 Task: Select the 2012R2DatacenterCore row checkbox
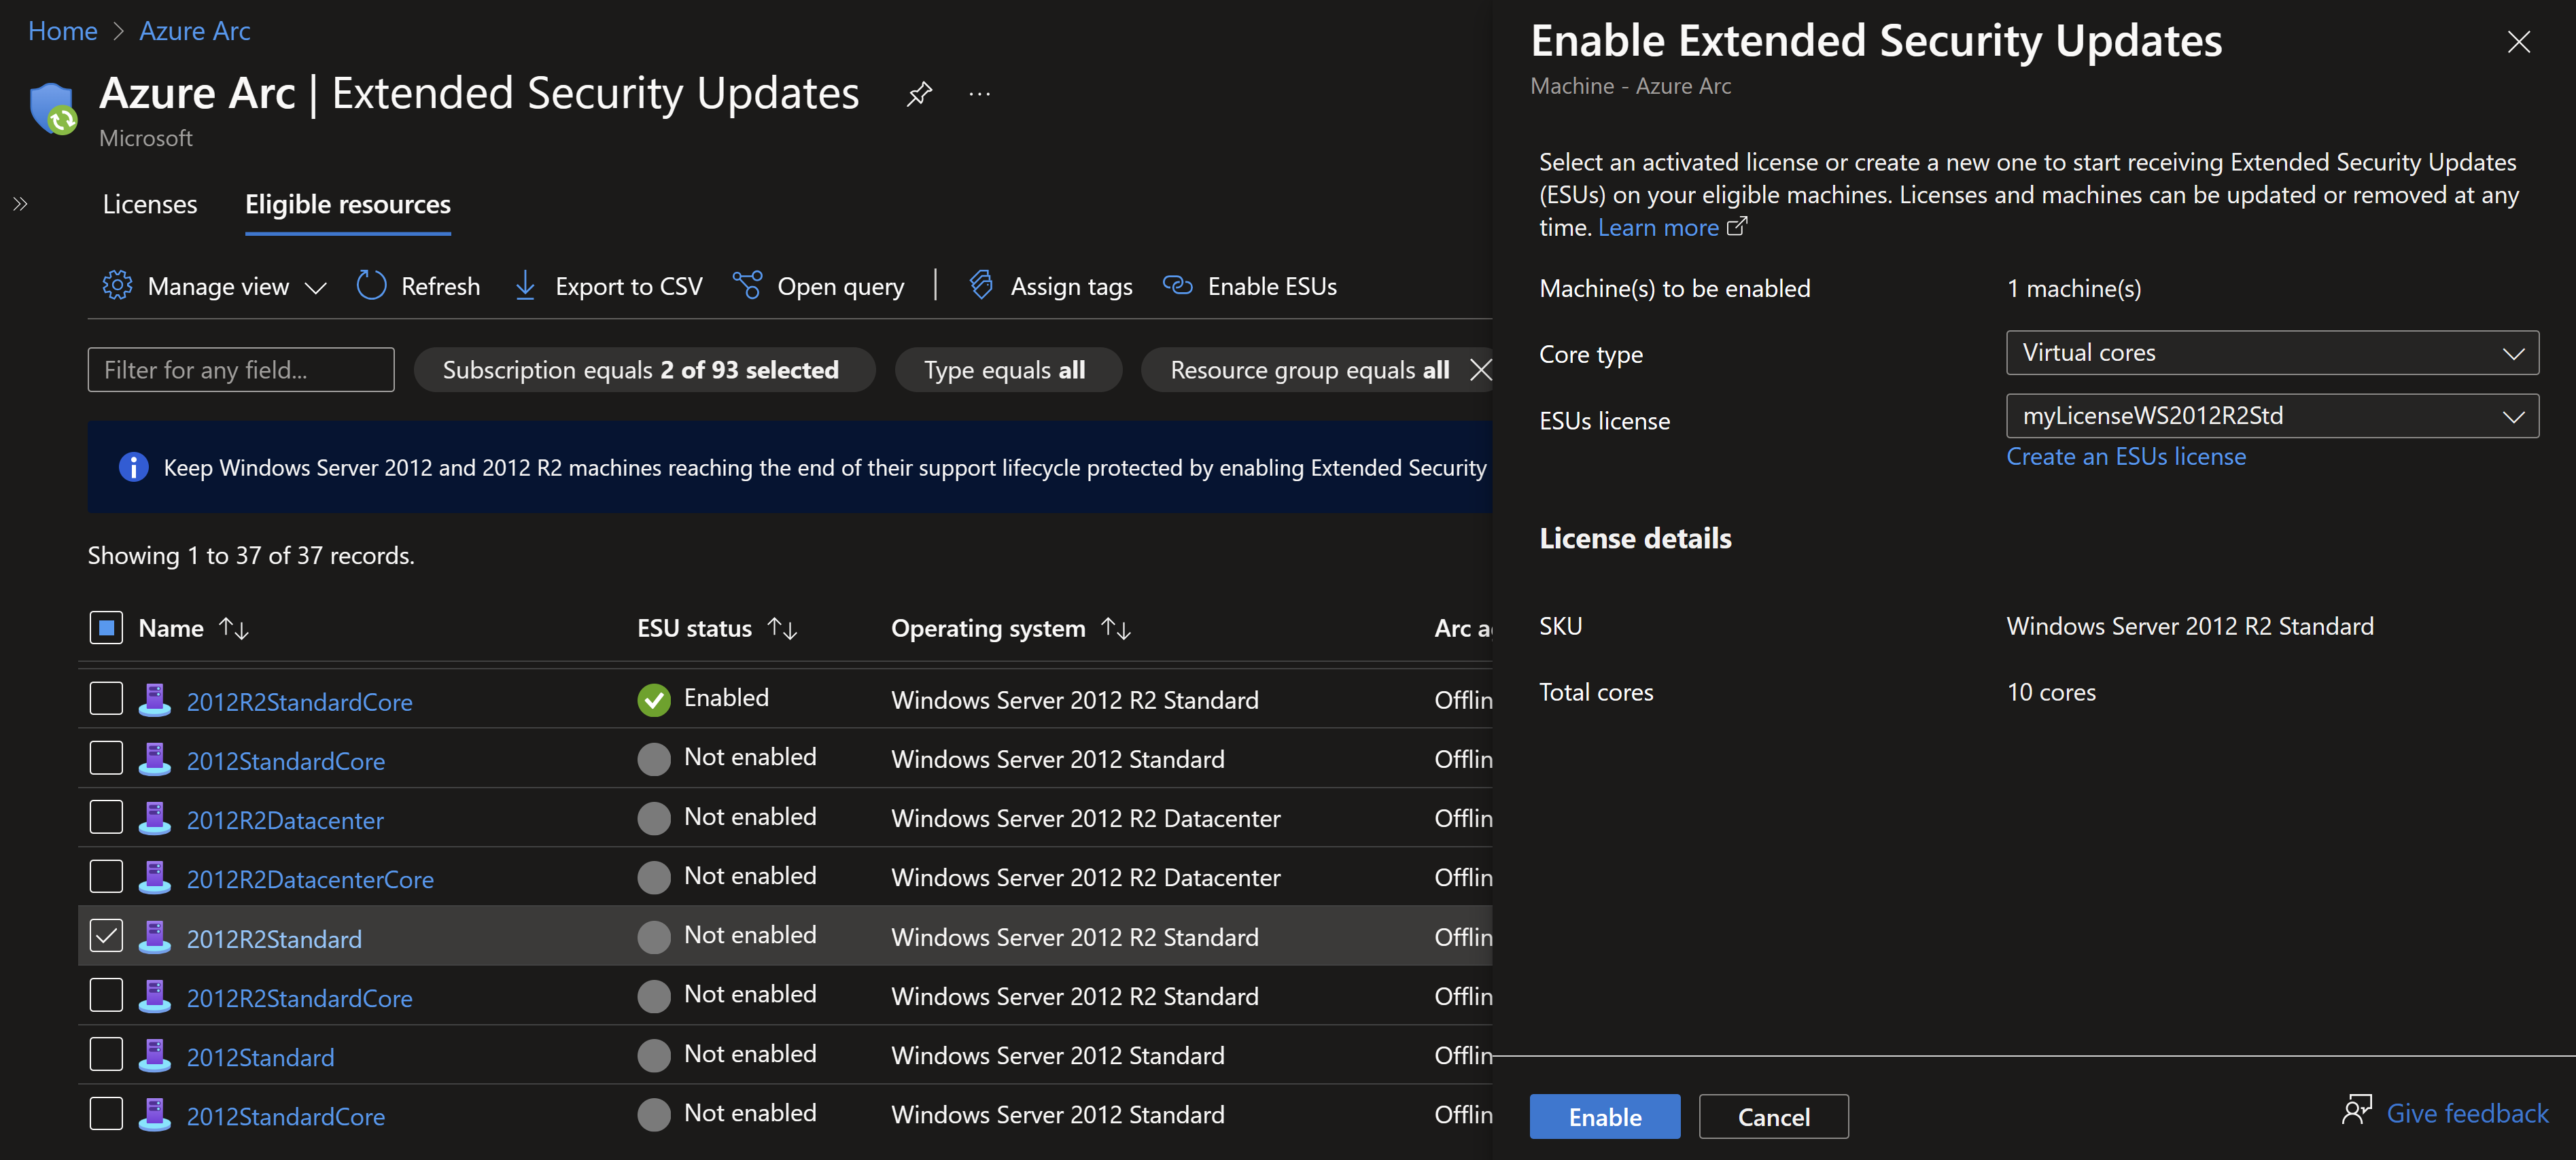point(106,877)
